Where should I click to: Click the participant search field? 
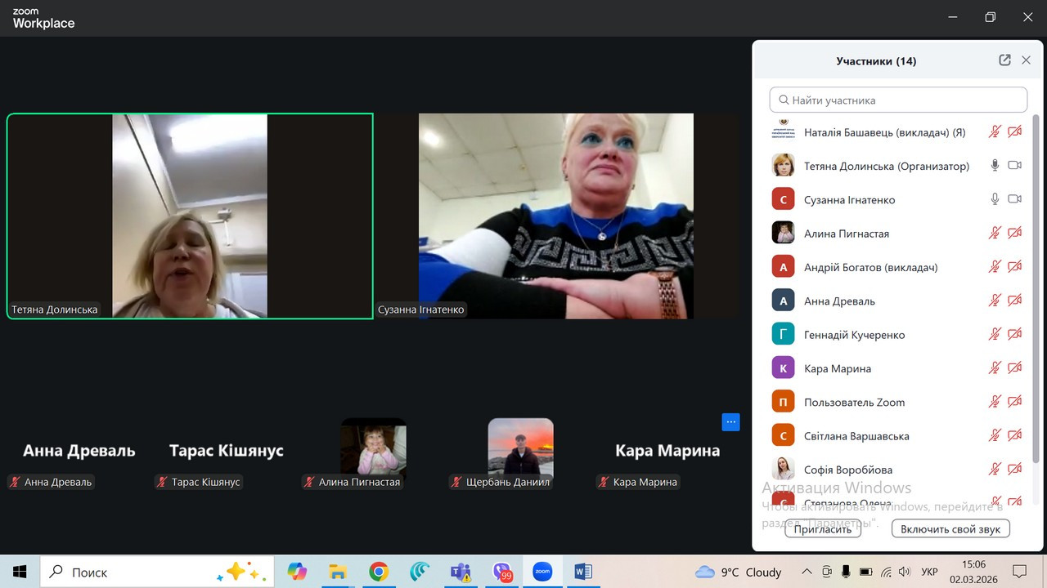pyautogui.click(x=898, y=100)
